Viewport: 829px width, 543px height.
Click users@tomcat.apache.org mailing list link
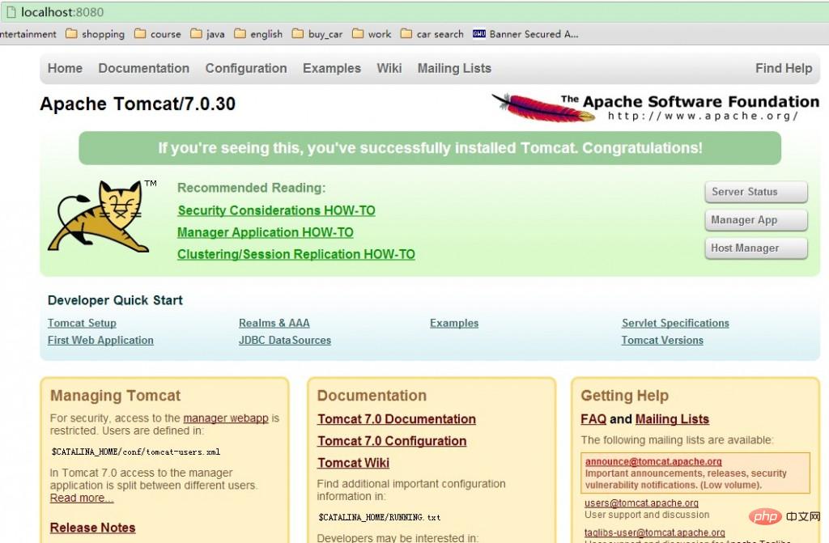pos(641,503)
